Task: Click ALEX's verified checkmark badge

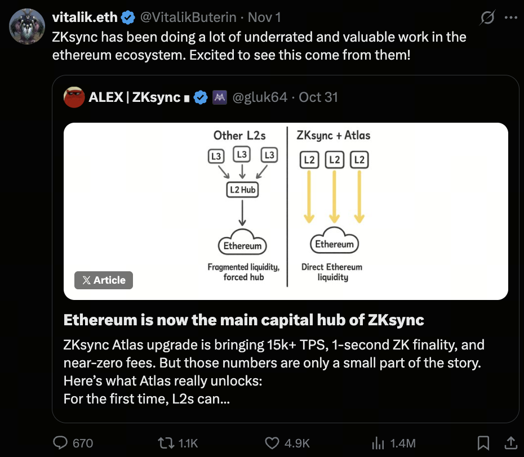Action: 200,97
